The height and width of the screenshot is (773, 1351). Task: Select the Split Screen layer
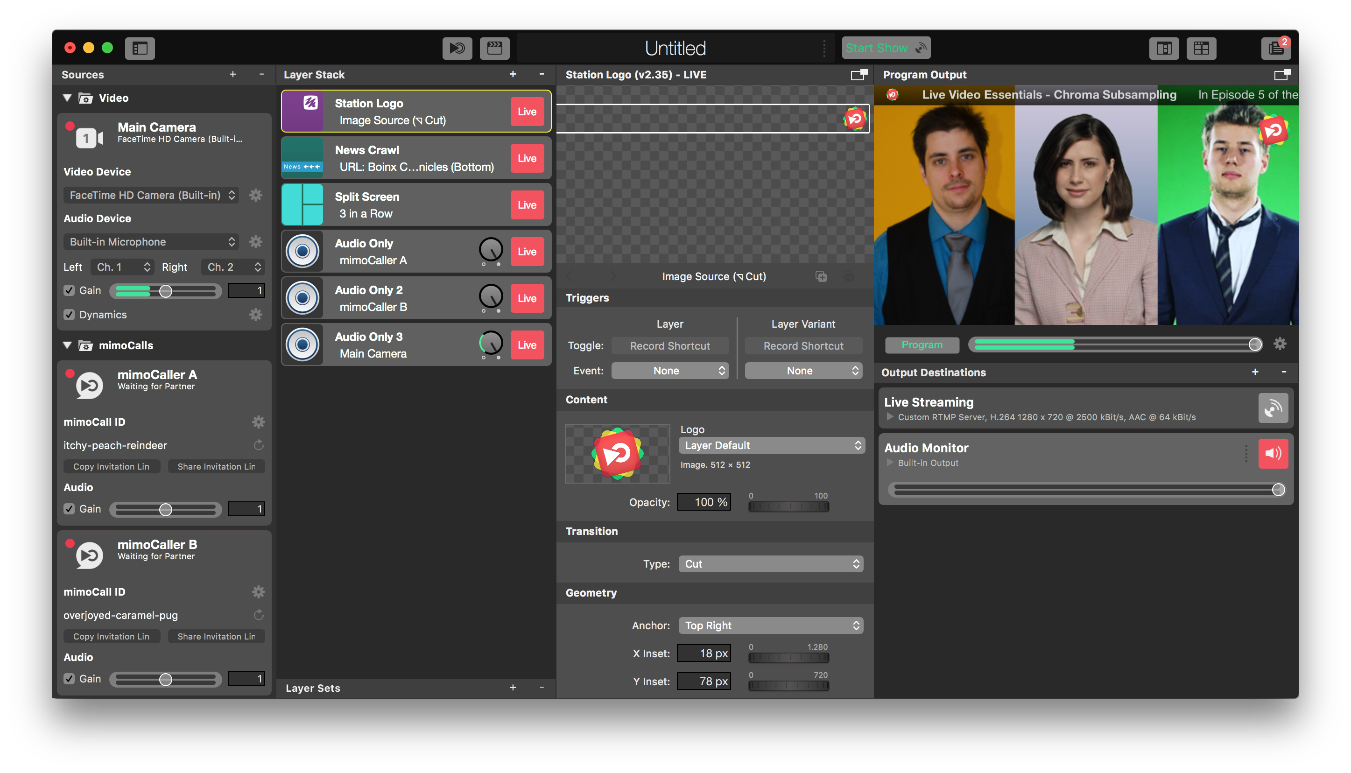tap(415, 205)
